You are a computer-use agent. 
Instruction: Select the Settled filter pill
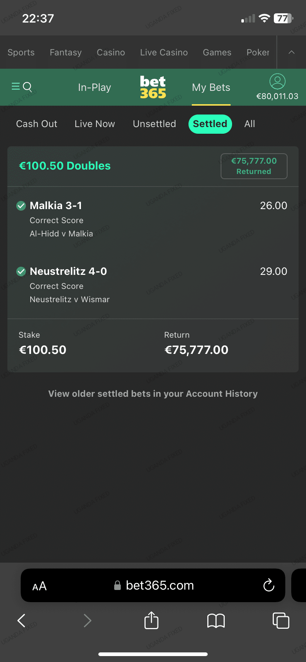[210, 124]
